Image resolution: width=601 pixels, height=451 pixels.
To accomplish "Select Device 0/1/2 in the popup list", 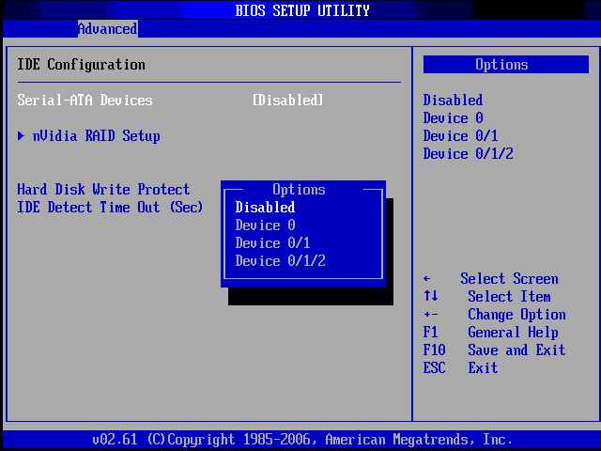I will tap(280, 261).
